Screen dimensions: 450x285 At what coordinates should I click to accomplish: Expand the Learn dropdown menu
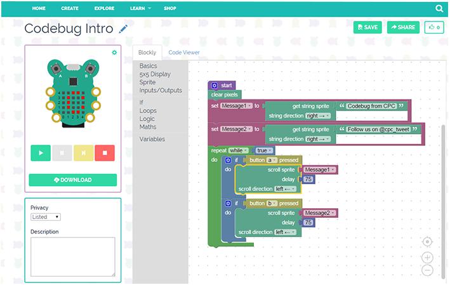140,8
